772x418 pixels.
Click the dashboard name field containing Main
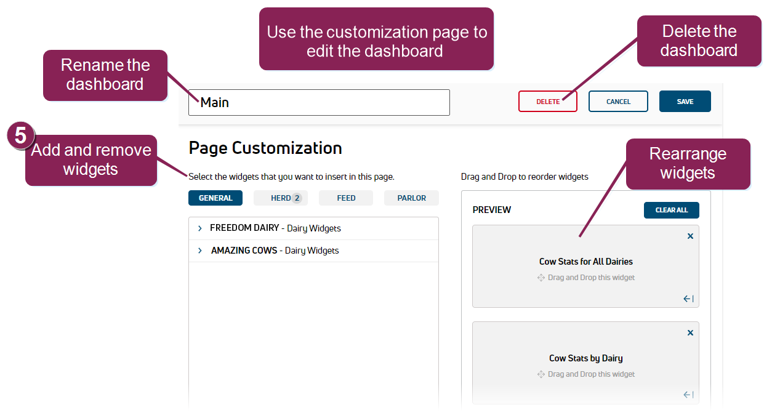[x=319, y=103]
